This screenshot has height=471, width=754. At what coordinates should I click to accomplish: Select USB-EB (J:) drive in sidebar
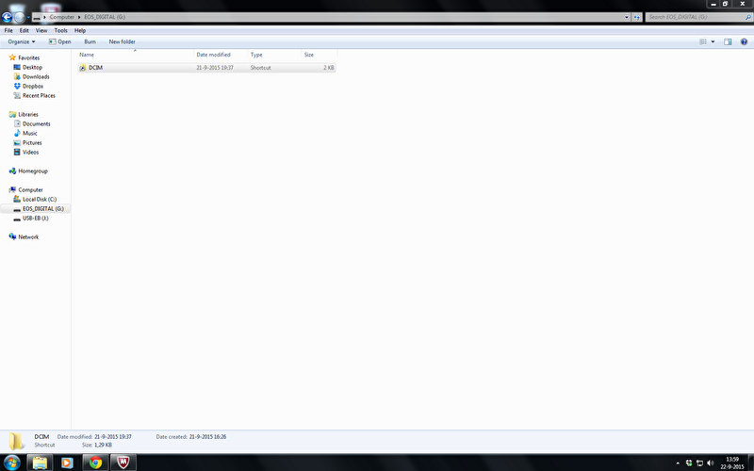point(35,218)
